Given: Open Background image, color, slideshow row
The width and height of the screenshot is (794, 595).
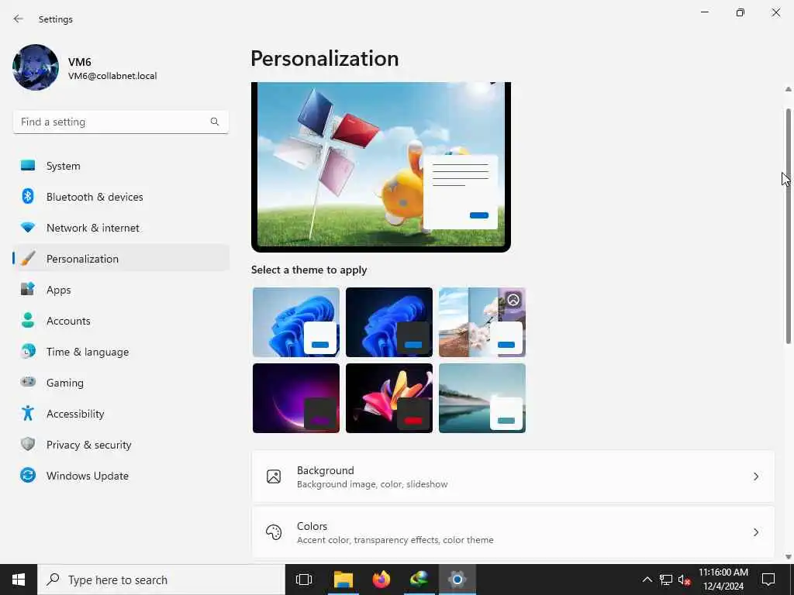Looking at the screenshot, I should pyautogui.click(x=513, y=476).
